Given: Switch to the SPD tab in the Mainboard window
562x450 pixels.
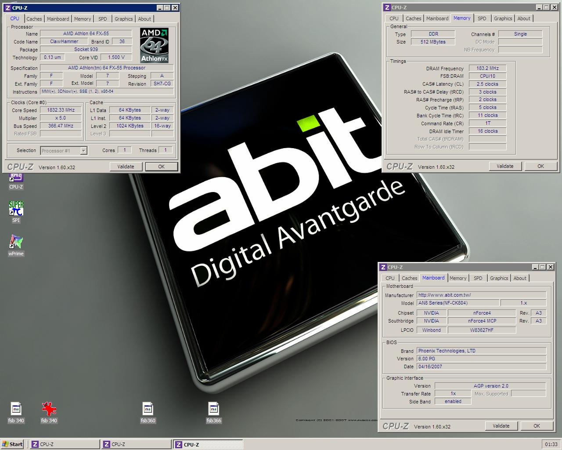Looking at the screenshot, I should coord(478,278).
